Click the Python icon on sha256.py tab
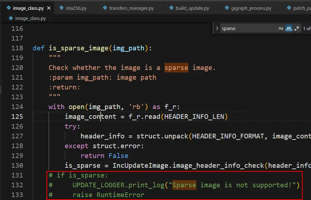311x200 pixels. pos(61,8)
